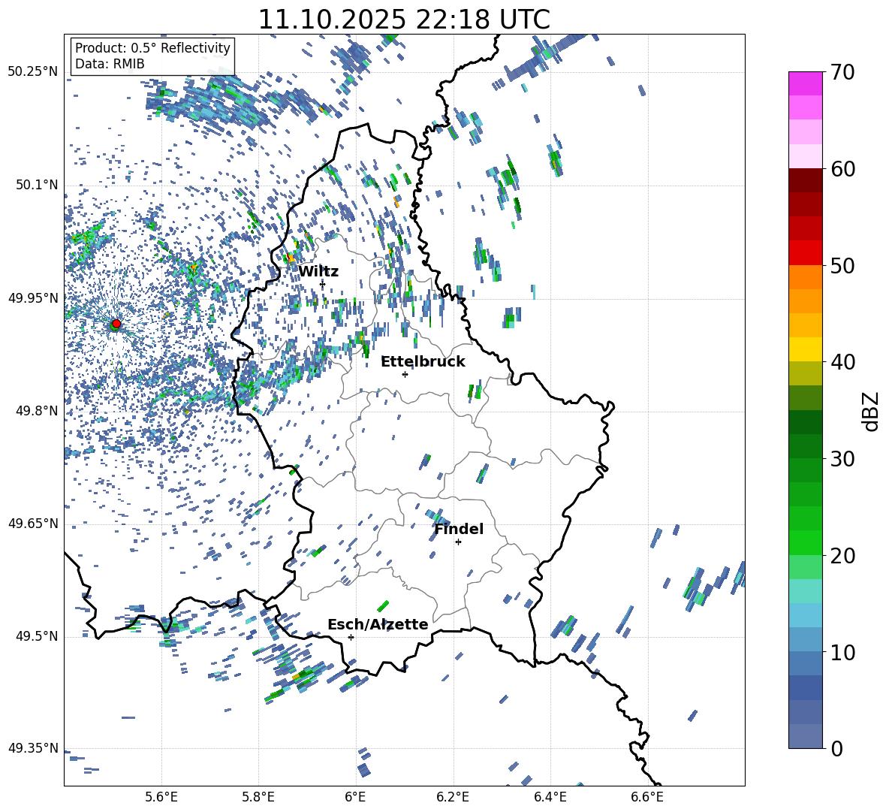This screenshot has width=889, height=812.
Task: Click the 70 label on colorbar
Action: pyautogui.click(x=842, y=72)
